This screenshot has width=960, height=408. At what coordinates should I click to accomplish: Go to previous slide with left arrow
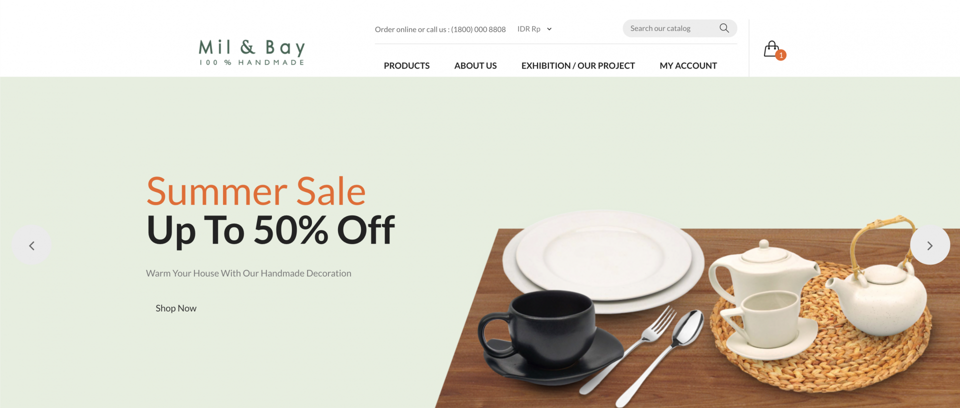pos(31,245)
